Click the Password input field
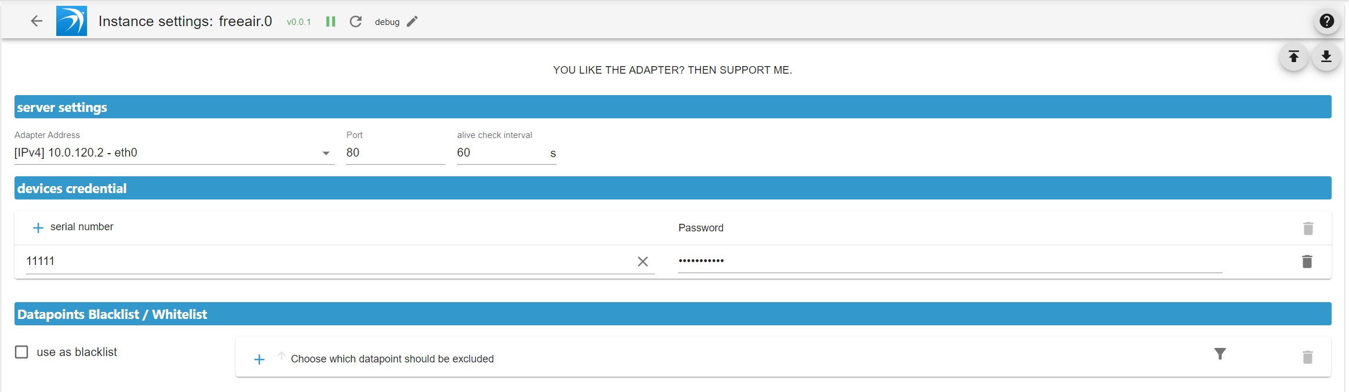The width and height of the screenshot is (1349, 392). (950, 261)
